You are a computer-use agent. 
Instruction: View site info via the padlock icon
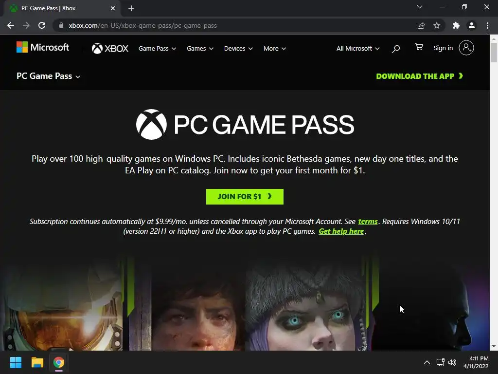(61, 25)
